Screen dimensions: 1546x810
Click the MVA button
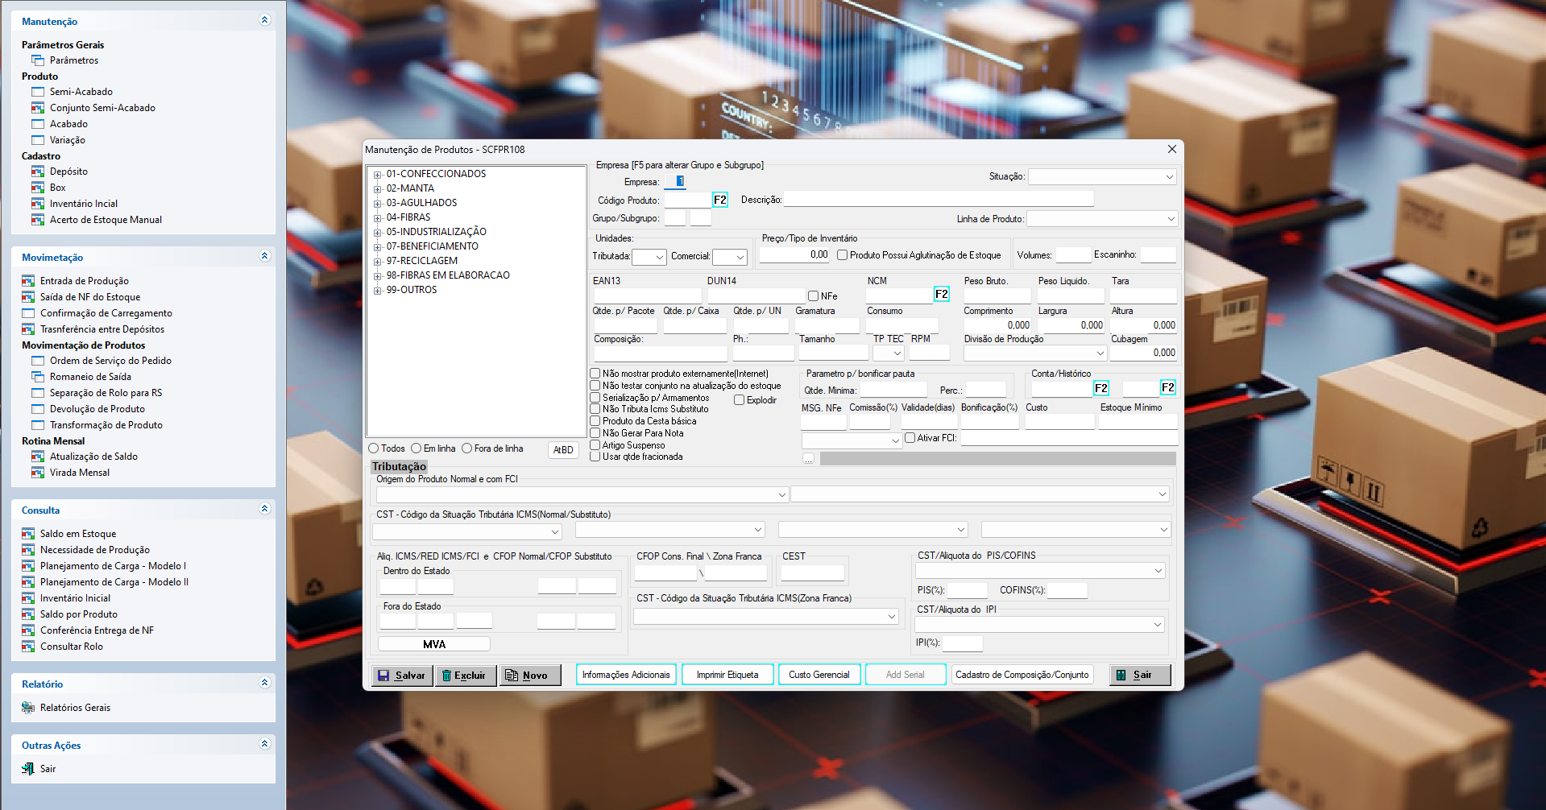[x=434, y=644]
